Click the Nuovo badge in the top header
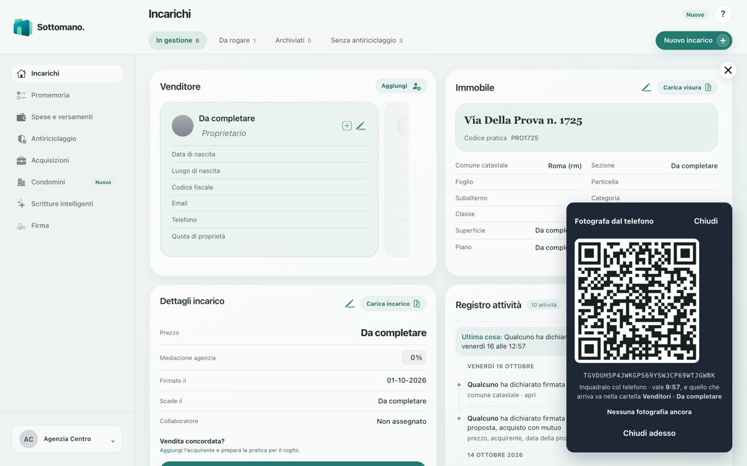747x466 pixels. pyautogui.click(x=695, y=14)
